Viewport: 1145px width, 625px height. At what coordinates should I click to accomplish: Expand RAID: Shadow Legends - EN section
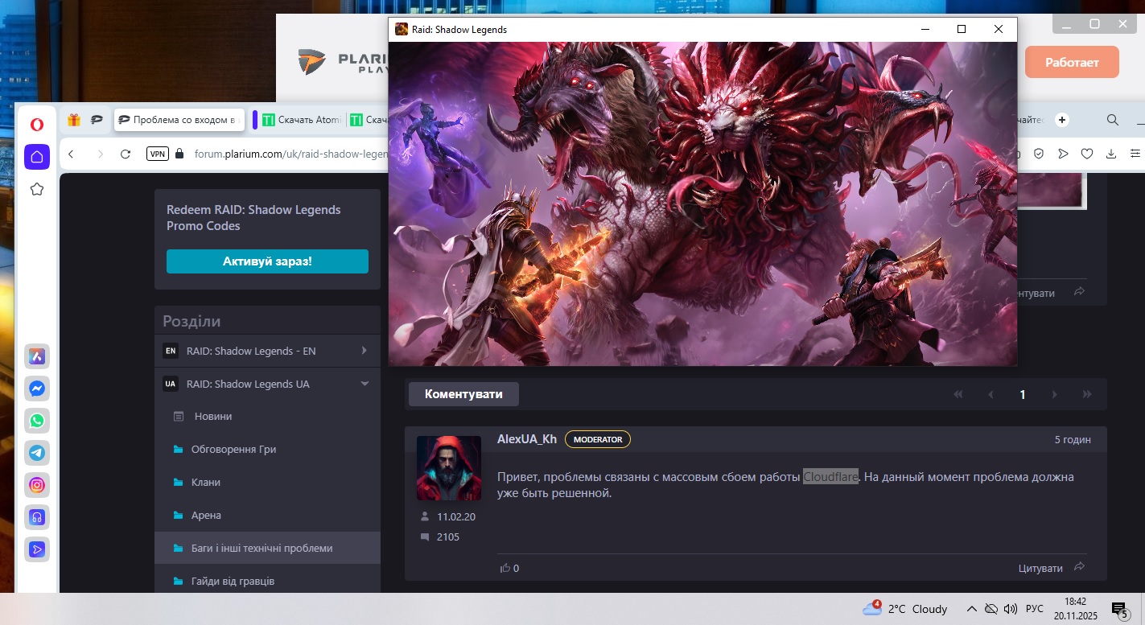pyautogui.click(x=364, y=351)
